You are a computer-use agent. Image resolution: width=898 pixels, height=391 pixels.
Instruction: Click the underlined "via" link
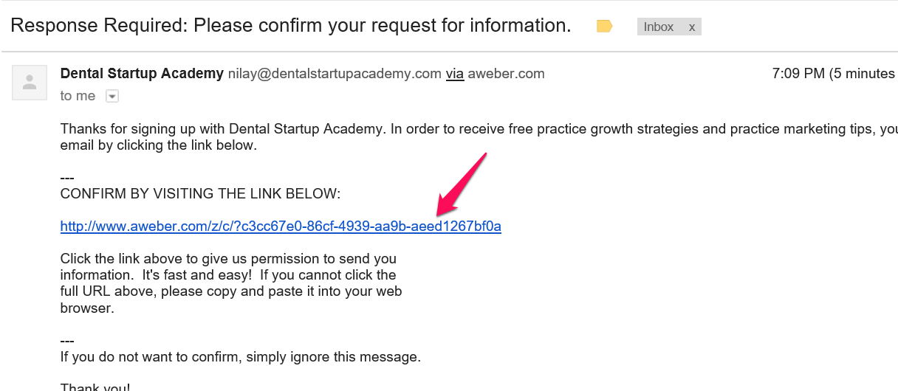[x=455, y=74]
